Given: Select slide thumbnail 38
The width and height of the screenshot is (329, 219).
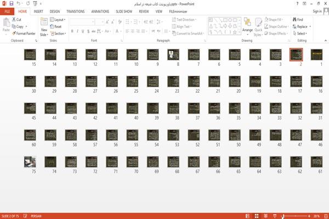Looking at the screenshot, I should click(x=173, y=108).
